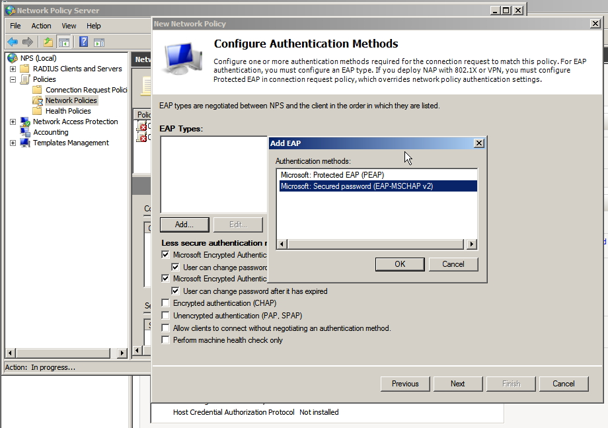Open the Help question mark toolbar icon
This screenshot has width=608, height=428.
83,42
